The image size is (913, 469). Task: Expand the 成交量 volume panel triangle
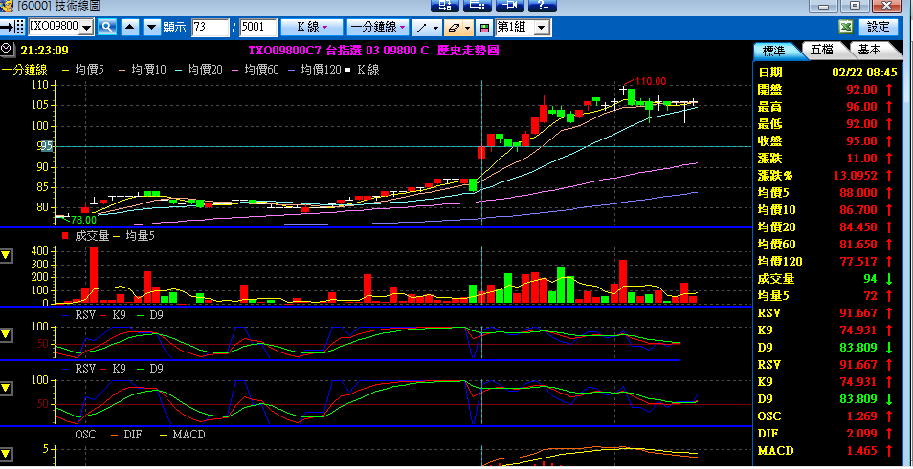[6, 256]
